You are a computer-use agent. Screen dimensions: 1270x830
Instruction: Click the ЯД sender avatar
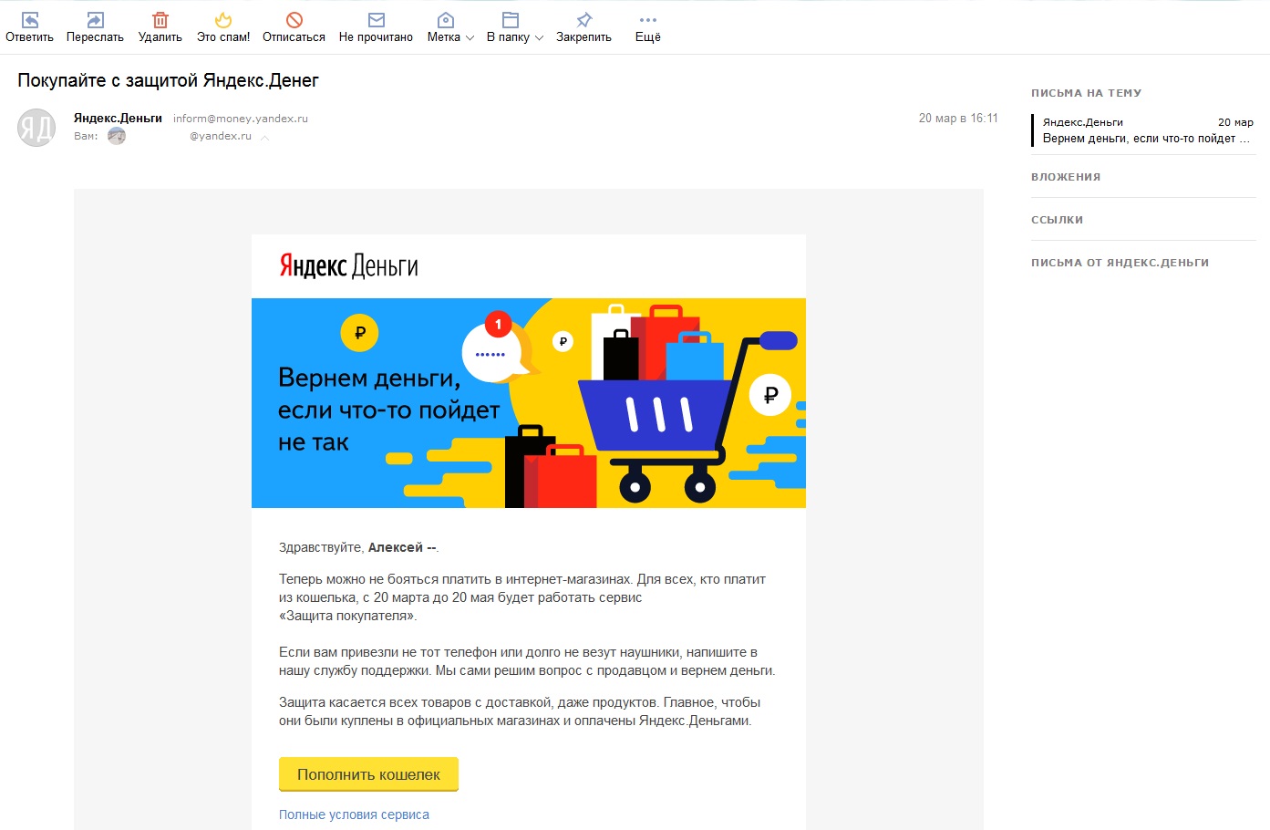36,128
